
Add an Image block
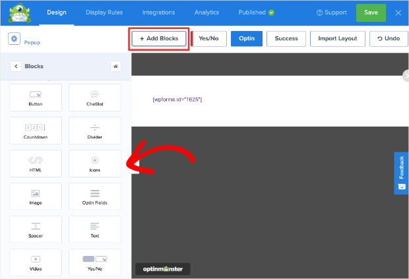click(x=36, y=197)
